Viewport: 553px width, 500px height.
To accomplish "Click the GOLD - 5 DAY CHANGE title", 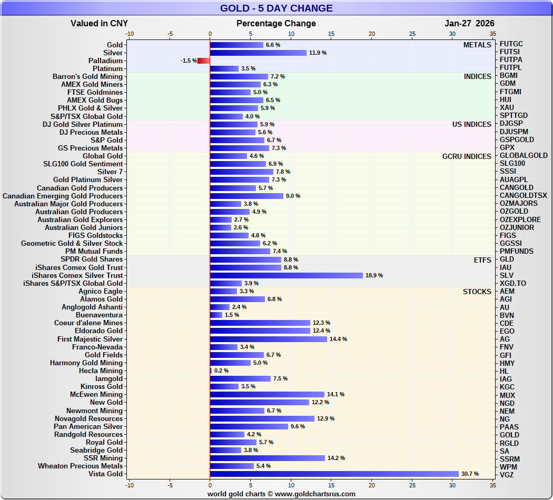I will [x=276, y=8].
